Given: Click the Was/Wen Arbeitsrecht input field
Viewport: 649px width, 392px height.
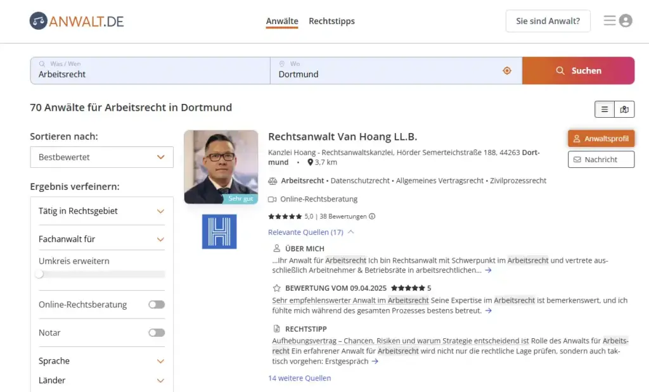Looking at the screenshot, I should pyautogui.click(x=150, y=71).
